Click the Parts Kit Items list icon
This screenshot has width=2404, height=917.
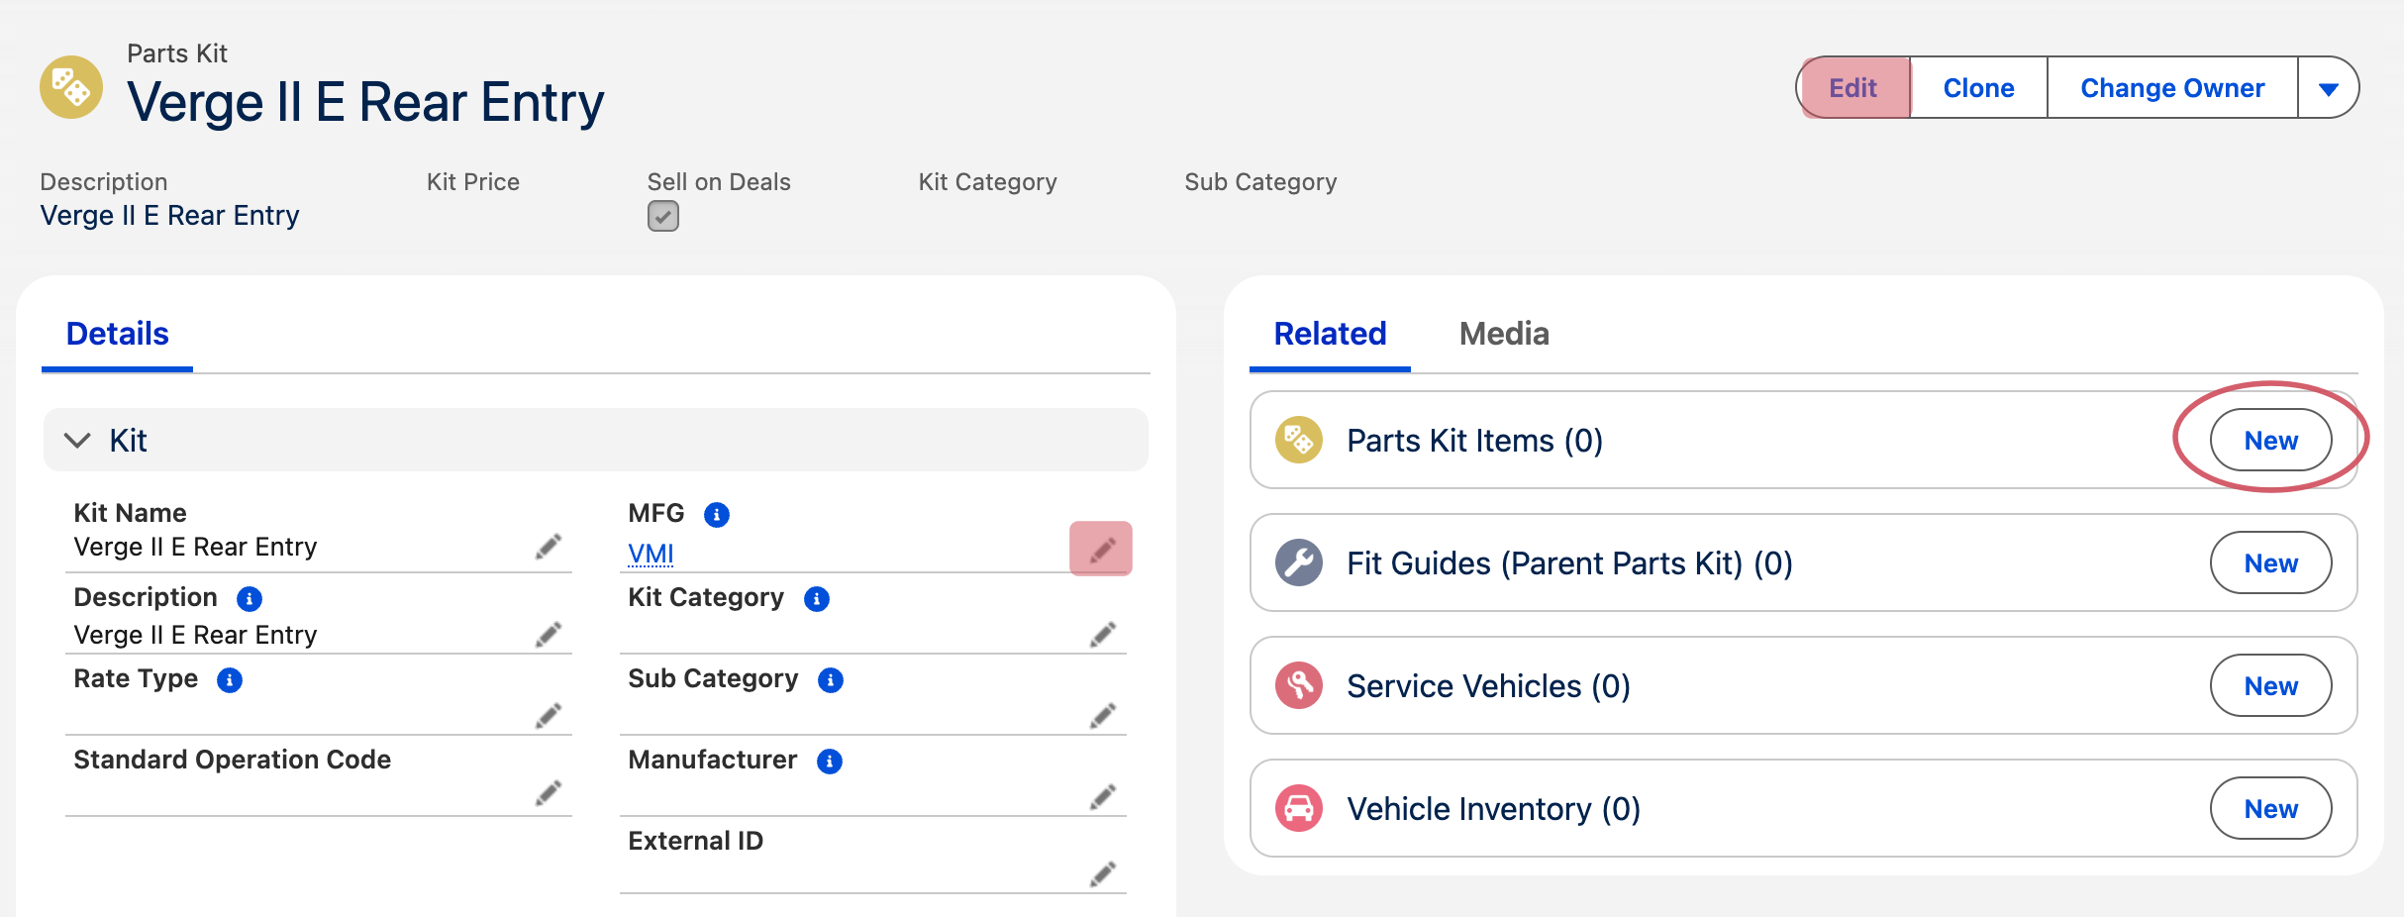(1299, 440)
